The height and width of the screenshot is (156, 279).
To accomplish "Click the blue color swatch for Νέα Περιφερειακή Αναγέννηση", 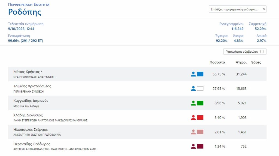I will tap(200, 74).
